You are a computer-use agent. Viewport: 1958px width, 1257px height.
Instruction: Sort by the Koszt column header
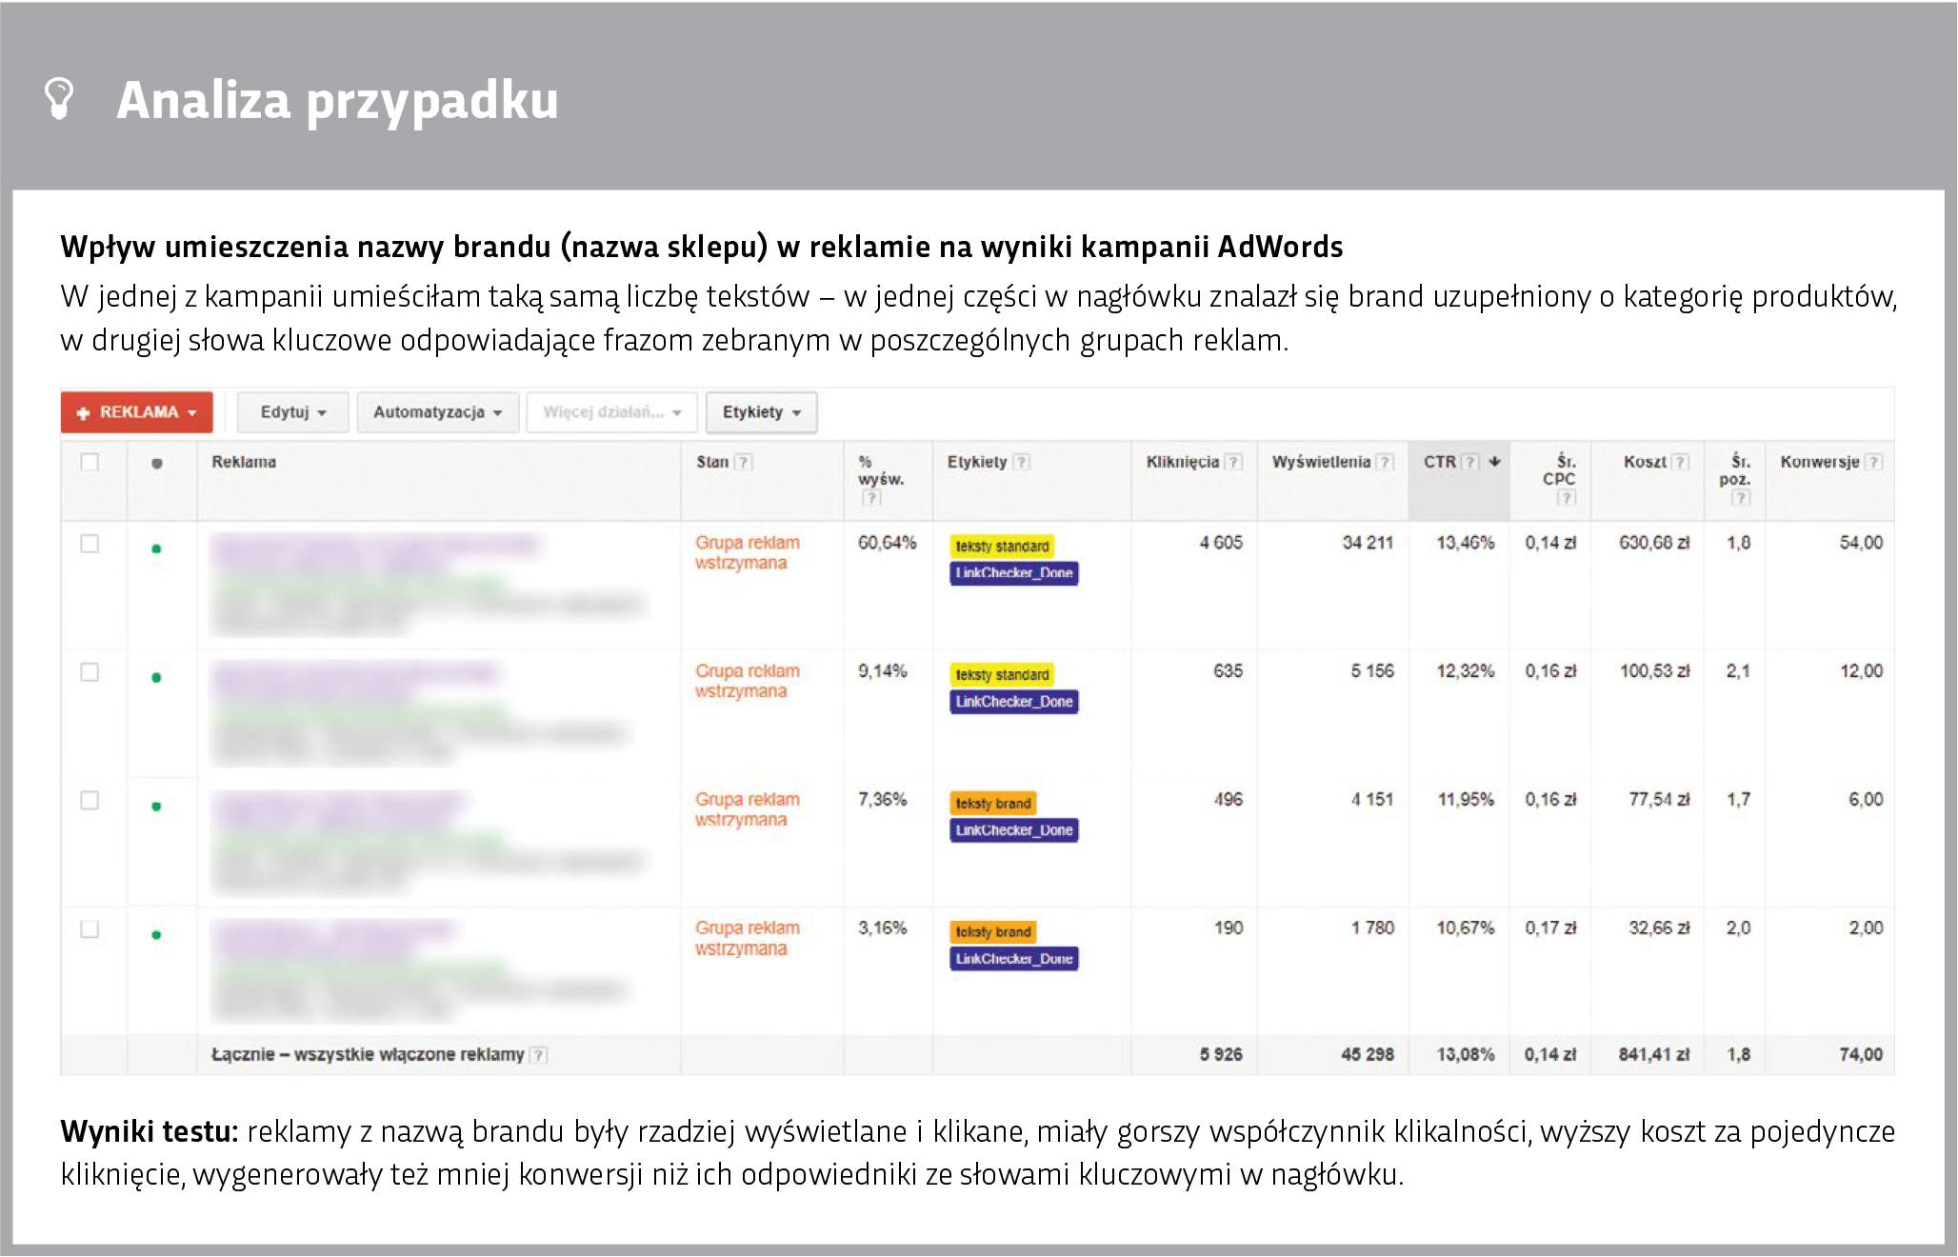1645,462
